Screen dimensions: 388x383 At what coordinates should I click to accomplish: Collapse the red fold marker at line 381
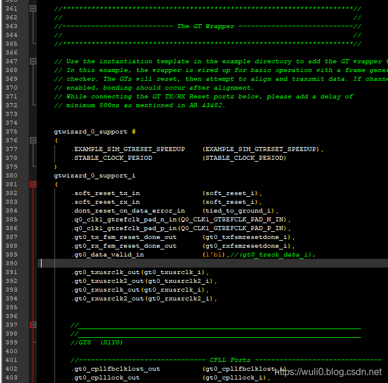(x=33, y=184)
